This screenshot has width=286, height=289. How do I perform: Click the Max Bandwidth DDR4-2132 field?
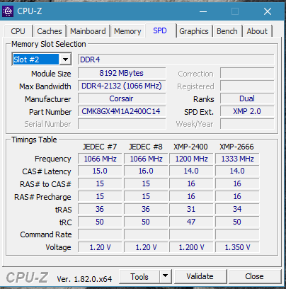[122, 86]
